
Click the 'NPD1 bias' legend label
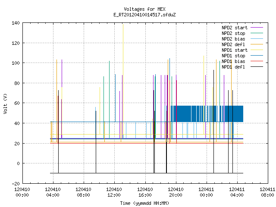coord(233,61)
